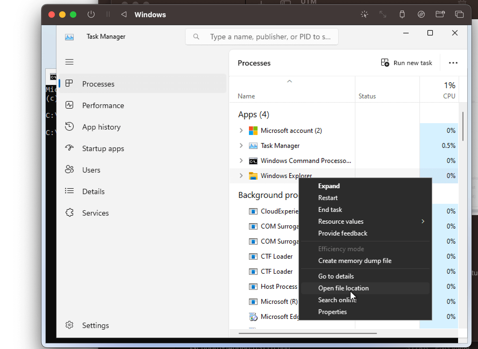Click the UTM windows overlay icon

(459, 14)
